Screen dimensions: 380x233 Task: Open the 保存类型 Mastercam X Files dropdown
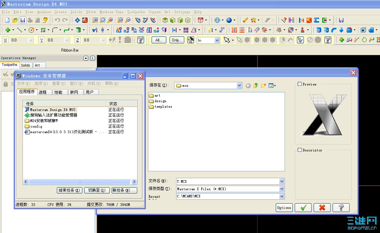282,189
